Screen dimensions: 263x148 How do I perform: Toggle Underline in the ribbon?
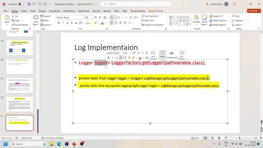click(x=67, y=23)
